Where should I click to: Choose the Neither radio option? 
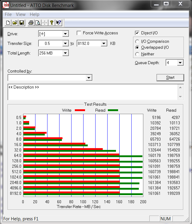(x=137, y=54)
